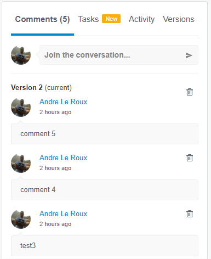Delete the "test3" comment
This screenshot has height=259, width=211.
click(190, 213)
